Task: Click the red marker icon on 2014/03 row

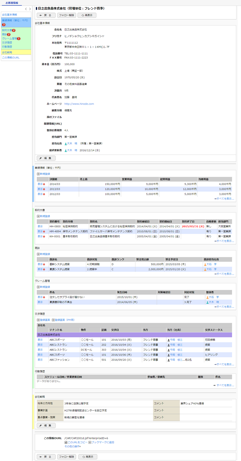Action: pyautogui.click(x=44, y=184)
